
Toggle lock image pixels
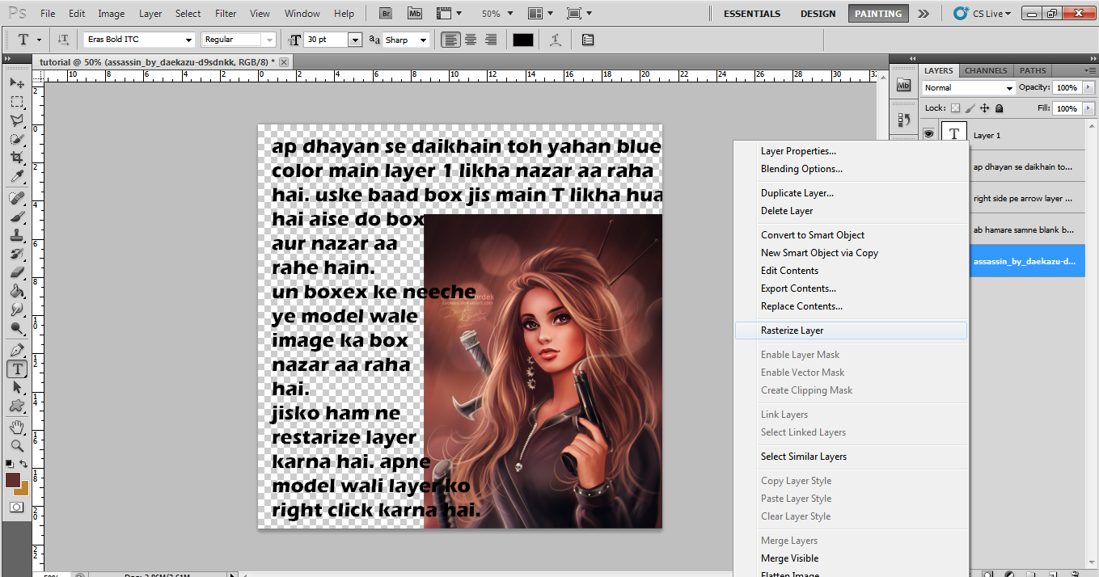tap(970, 108)
